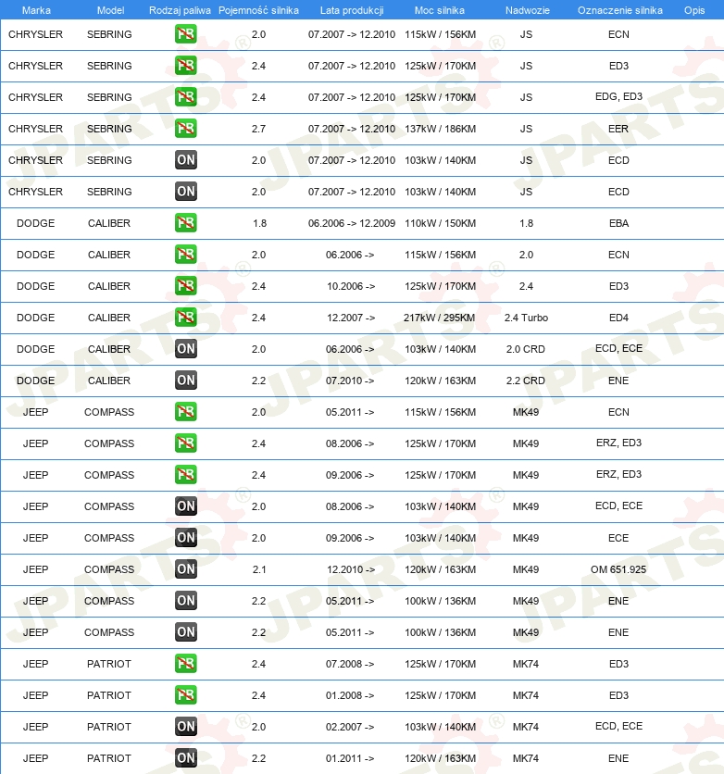Select the Rodzaj paliwa column header

[180, 10]
